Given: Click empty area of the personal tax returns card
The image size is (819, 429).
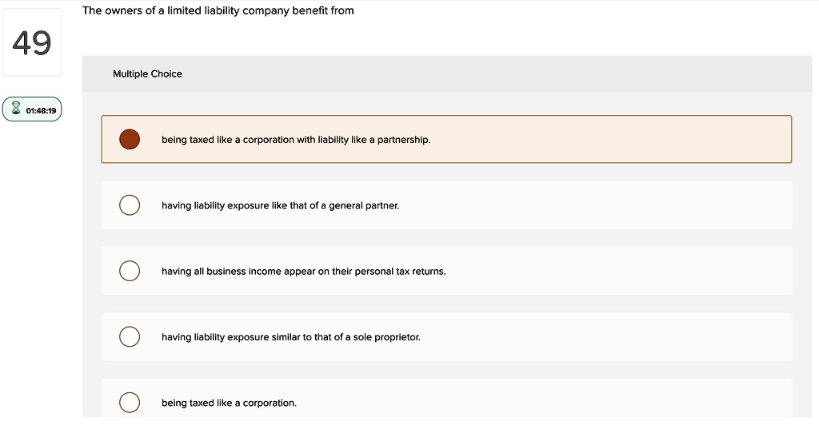Looking at the screenshot, I should (619, 271).
